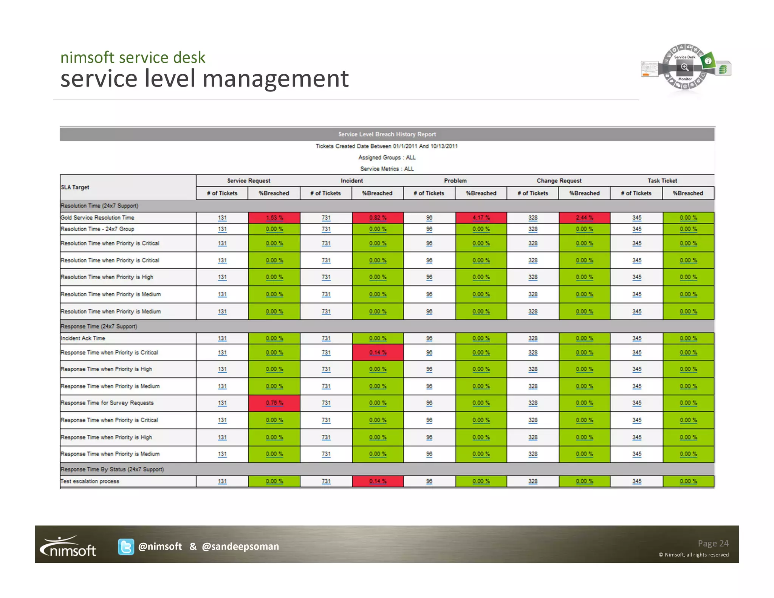
Task: Click the Test escalation process label
Action: point(90,481)
